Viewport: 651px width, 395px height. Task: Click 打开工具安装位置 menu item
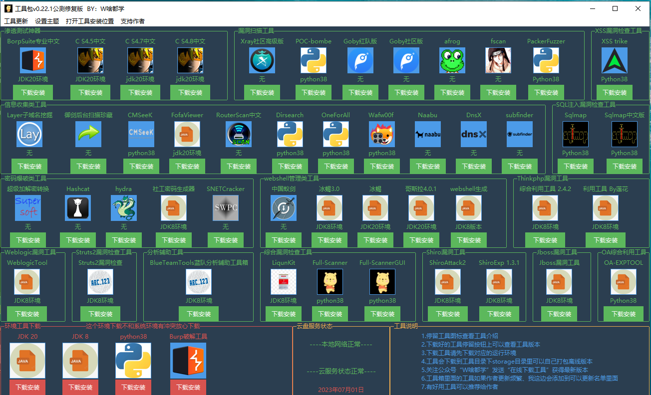pos(90,21)
